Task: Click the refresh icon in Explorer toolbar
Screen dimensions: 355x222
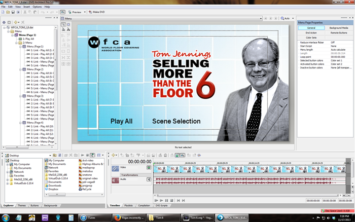Action: click(60, 155)
